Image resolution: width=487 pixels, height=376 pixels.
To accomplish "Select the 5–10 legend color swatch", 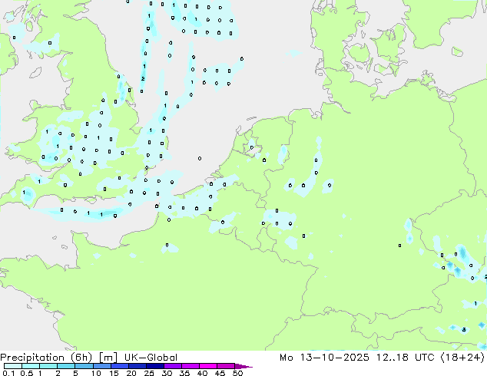I will tap(84, 366).
